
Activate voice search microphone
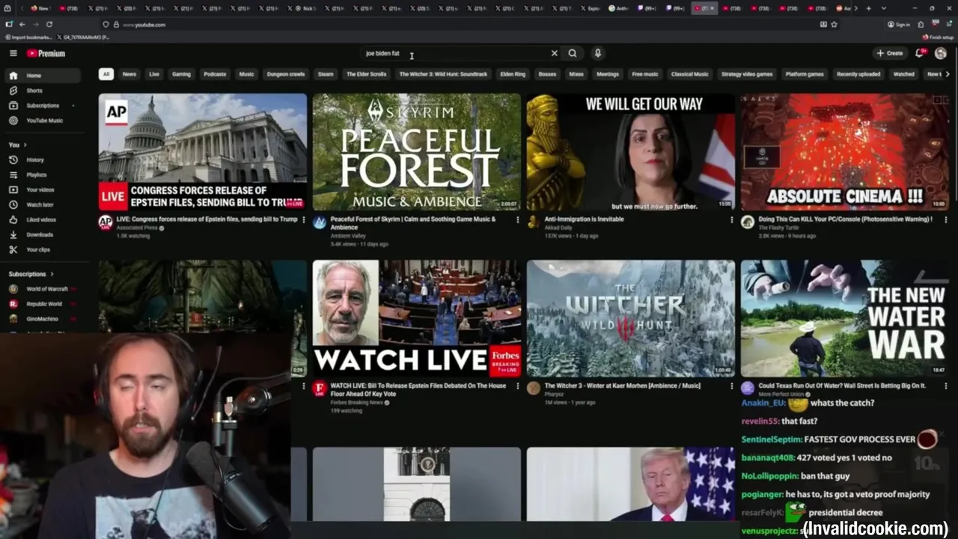[597, 53]
